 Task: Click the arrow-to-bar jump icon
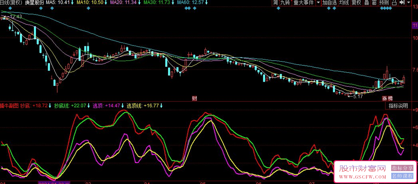(401, 2)
